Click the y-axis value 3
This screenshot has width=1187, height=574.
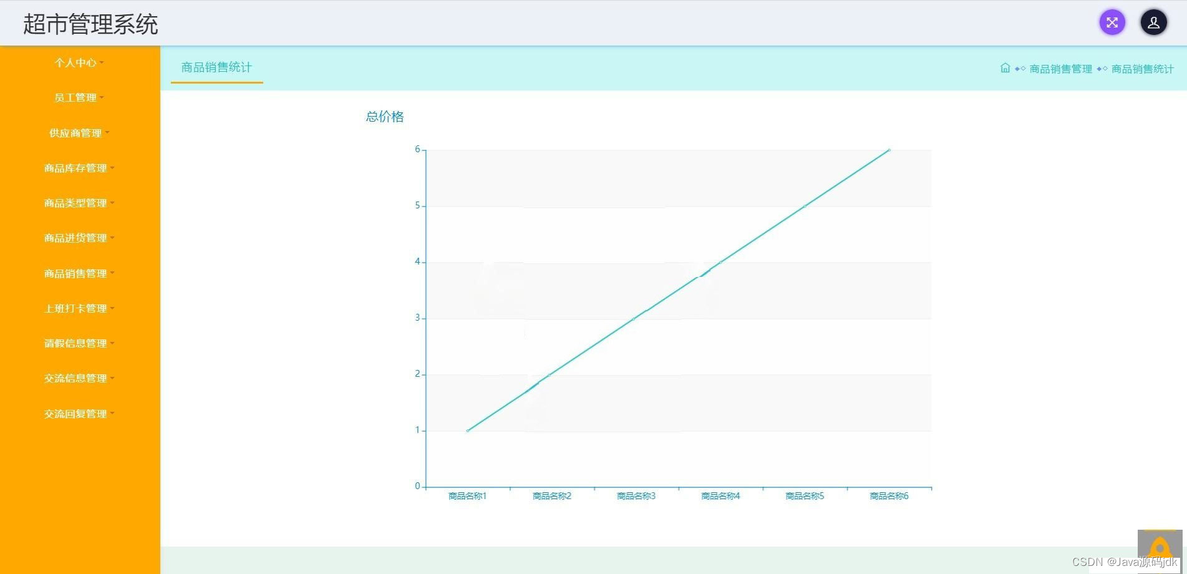pos(417,318)
